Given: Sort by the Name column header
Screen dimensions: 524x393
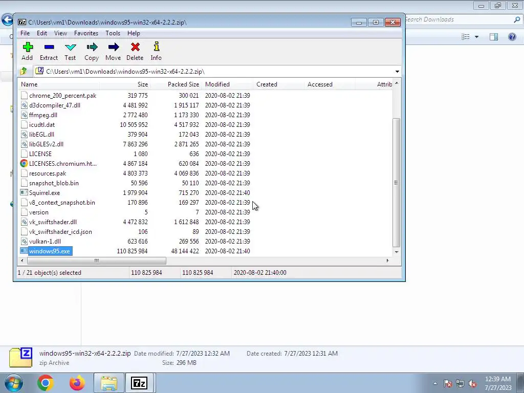Looking at the screenshot, I should point(58,84).
